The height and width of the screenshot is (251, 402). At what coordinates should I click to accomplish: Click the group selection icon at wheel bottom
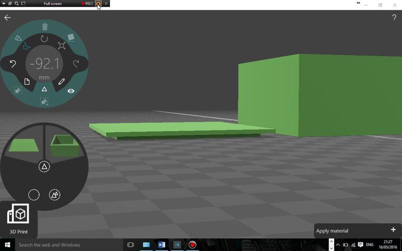(x=44, y=101)
